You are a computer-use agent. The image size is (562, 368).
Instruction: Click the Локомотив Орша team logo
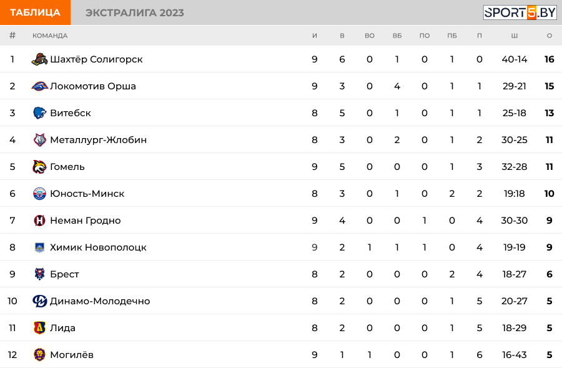[x=39, y=86]
